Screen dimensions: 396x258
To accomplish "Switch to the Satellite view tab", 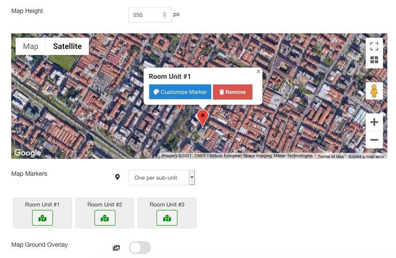I will [67, 46].
